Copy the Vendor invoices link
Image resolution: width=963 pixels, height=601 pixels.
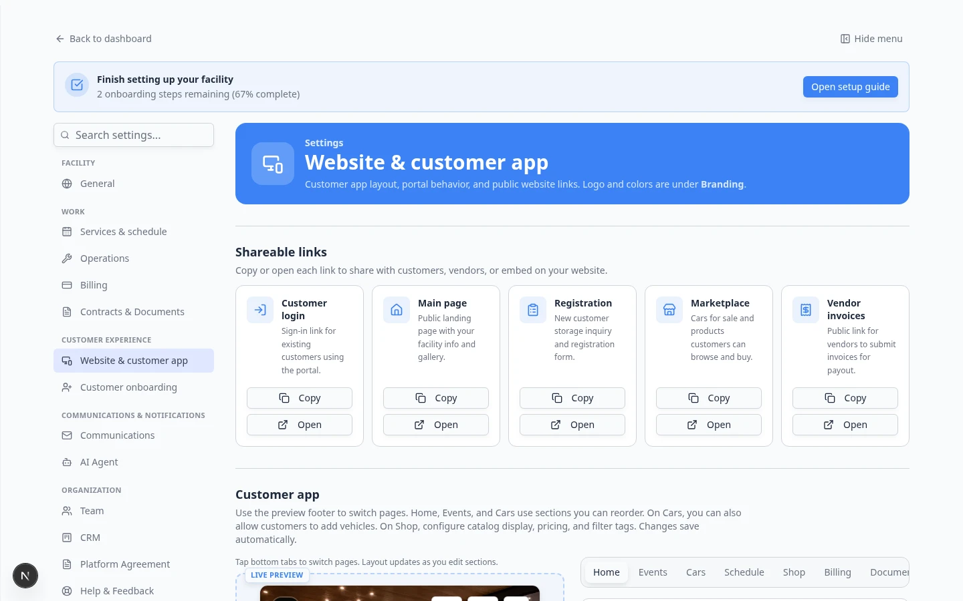click(x=845, y=398)
